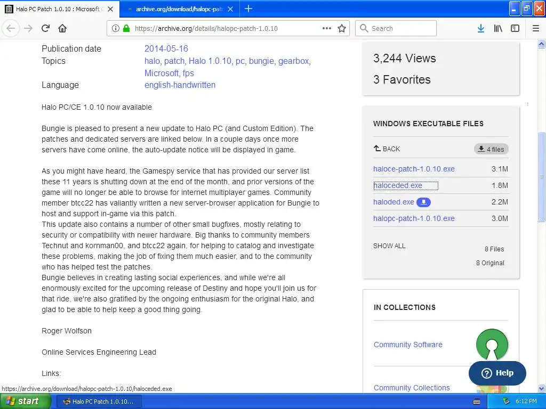Click the green secure connection padlock
This screenshot has width=546, height=409.
pyautogui.click(x=126, y=28)
